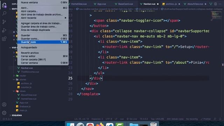Viewport: 224px width, 126px height.
Task: Click the JS icon beside firebase.js
Action: (x=17, y=106)
